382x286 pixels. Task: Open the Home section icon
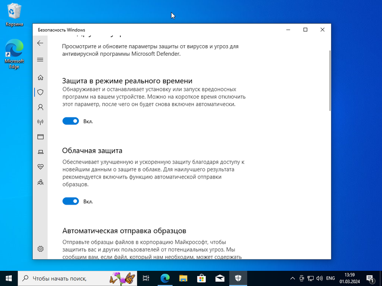(41, 77)
